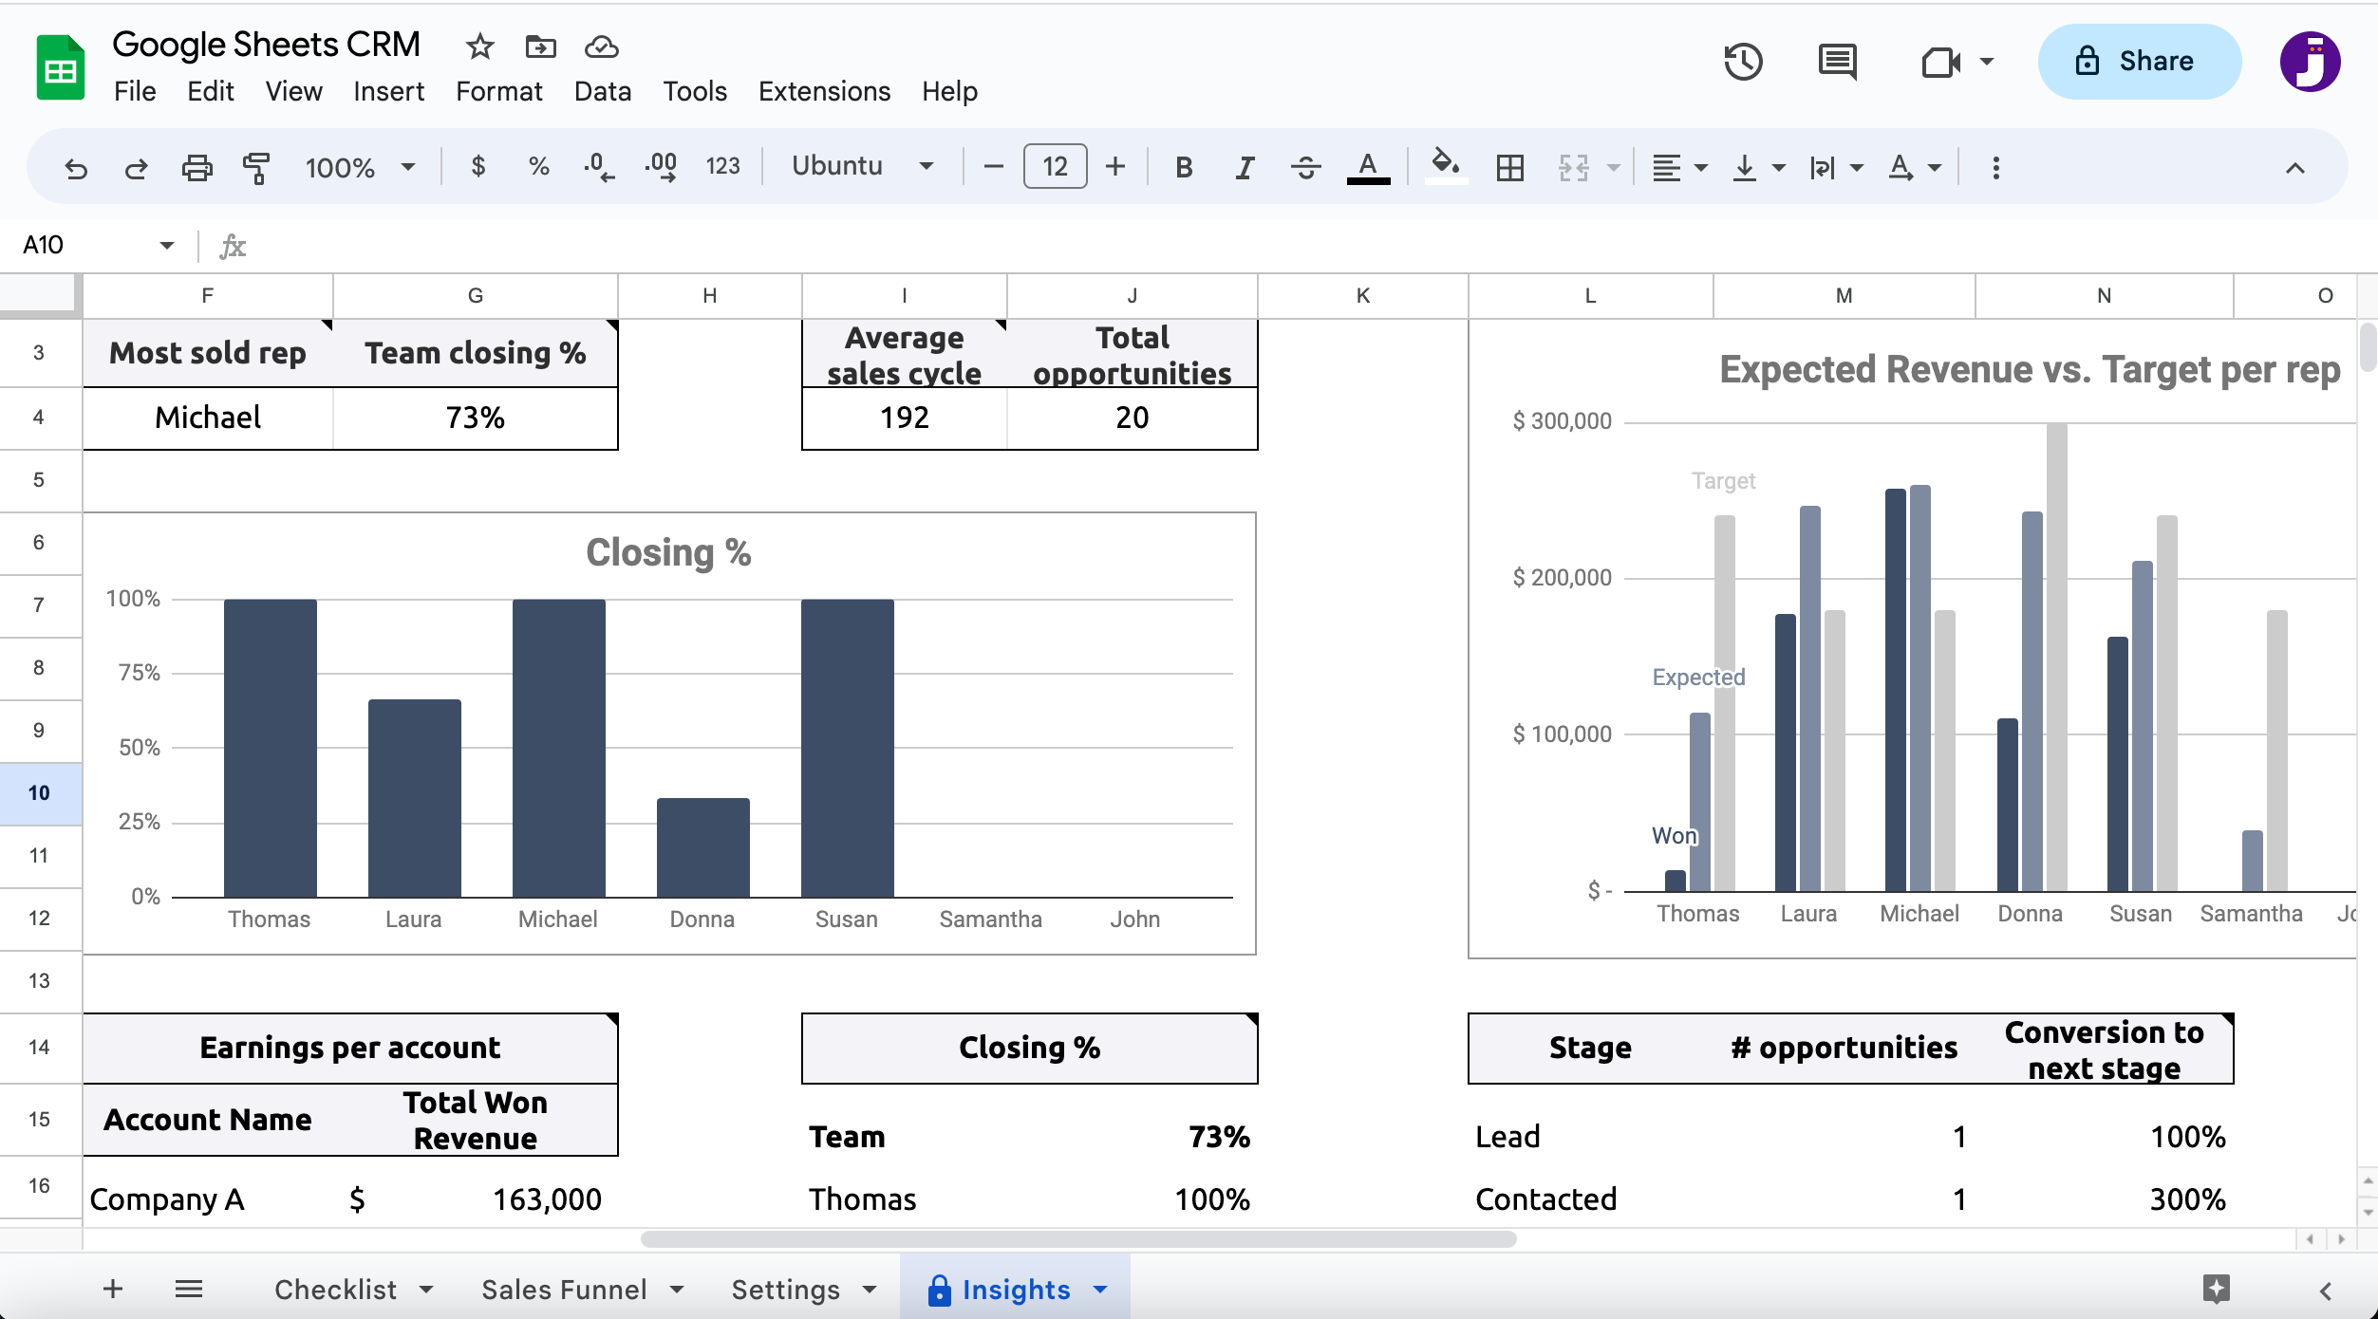Switch to the Sales Funnel tab
Image resolution: width=2378 pixels, height=1319 pixels.
point(564,1290)
